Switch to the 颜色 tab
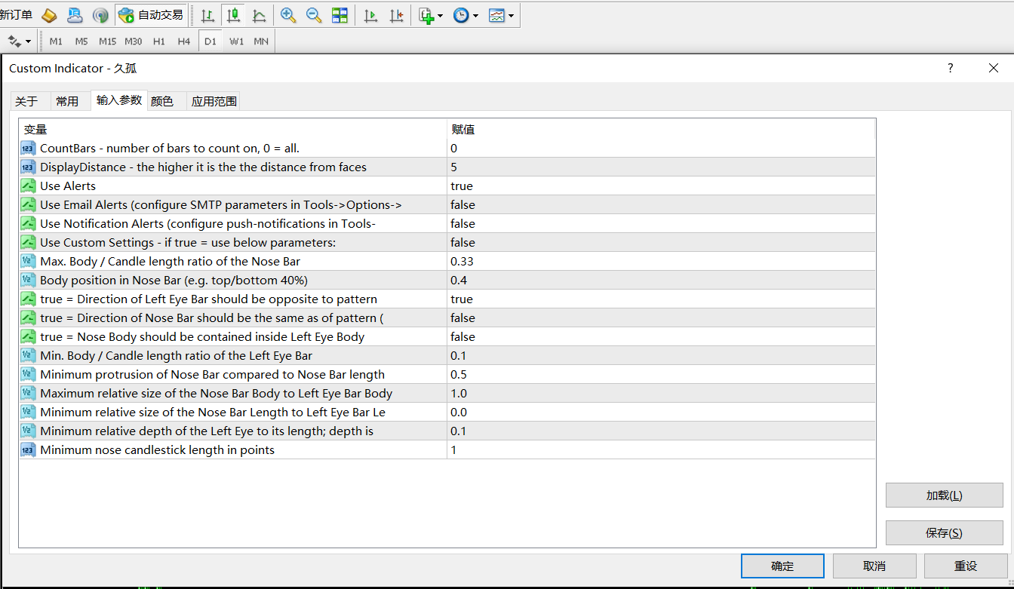The image size is (1014, 589). pos(162,101)
